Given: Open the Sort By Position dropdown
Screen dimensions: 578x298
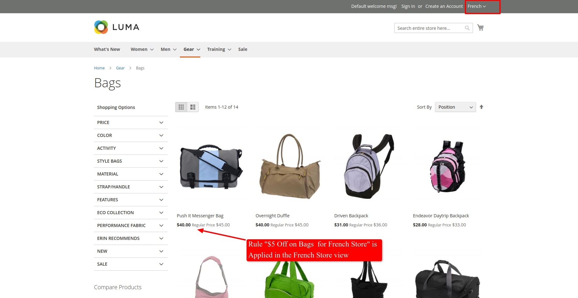Looking at the screenshot, I should click(455, 107).
